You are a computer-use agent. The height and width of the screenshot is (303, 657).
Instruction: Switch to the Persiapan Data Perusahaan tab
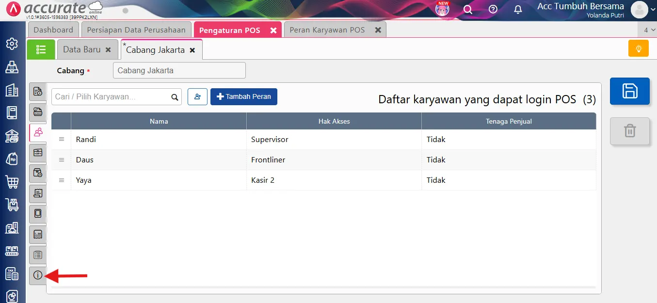(x=136, y=30)
